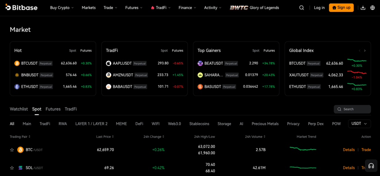
Task: Sort table by Last Price
Action: [x=105, y=137]
